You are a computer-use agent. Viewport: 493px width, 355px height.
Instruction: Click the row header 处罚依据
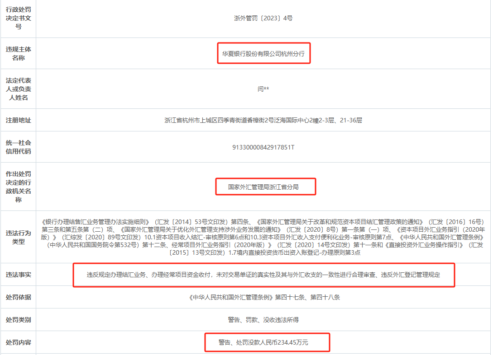click(x=19, y=298)
